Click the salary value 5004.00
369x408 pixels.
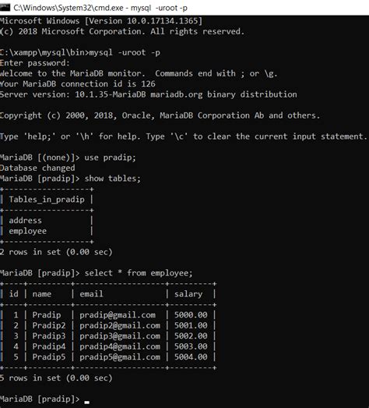pyautogui.click(x=191, y=357)
